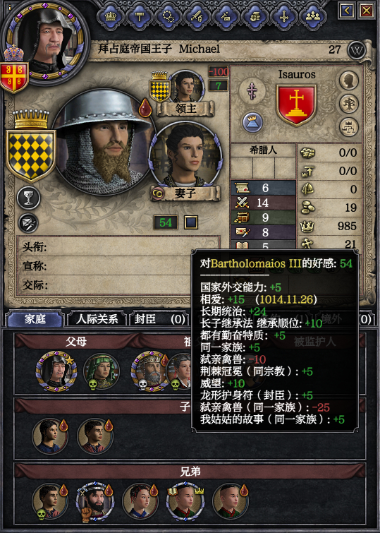The image size is (380, 533).
Task: Click the dagger plot icon below the goblet
Action: [x=28, y=223]
